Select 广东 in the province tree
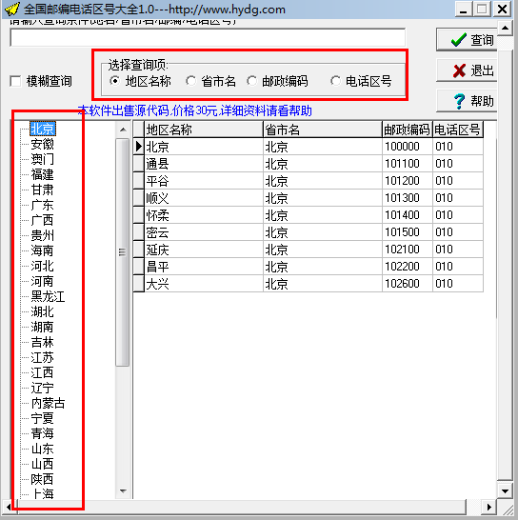518x520 pixels. coord(42,205)
